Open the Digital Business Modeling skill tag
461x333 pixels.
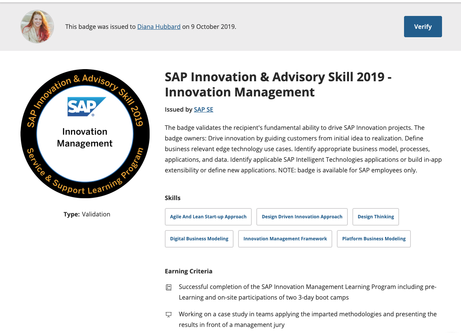[199, 239]
